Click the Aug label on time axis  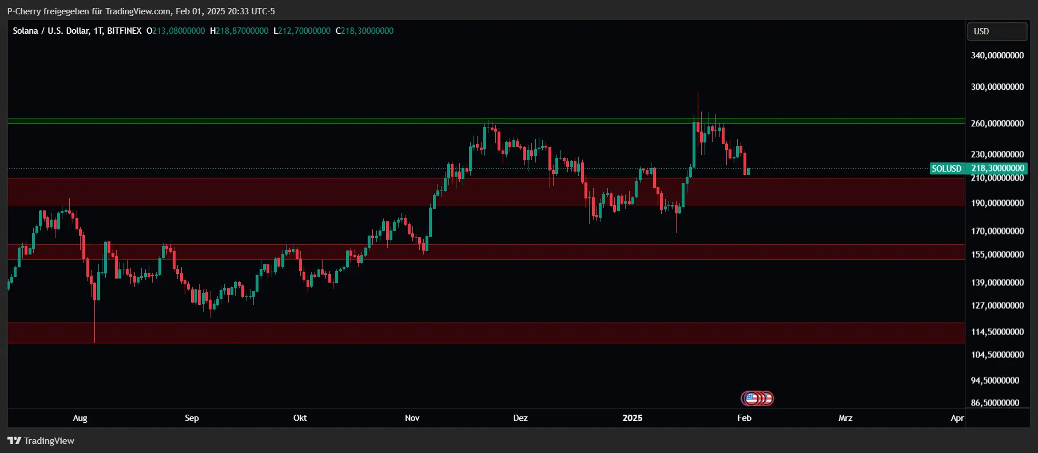pos(80,418)
